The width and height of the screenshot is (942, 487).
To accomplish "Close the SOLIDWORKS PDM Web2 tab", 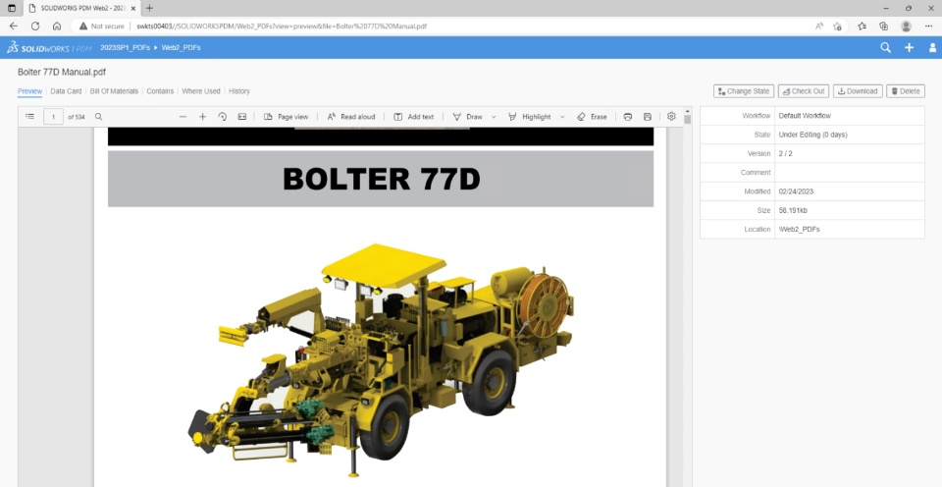I will (132, 9).
